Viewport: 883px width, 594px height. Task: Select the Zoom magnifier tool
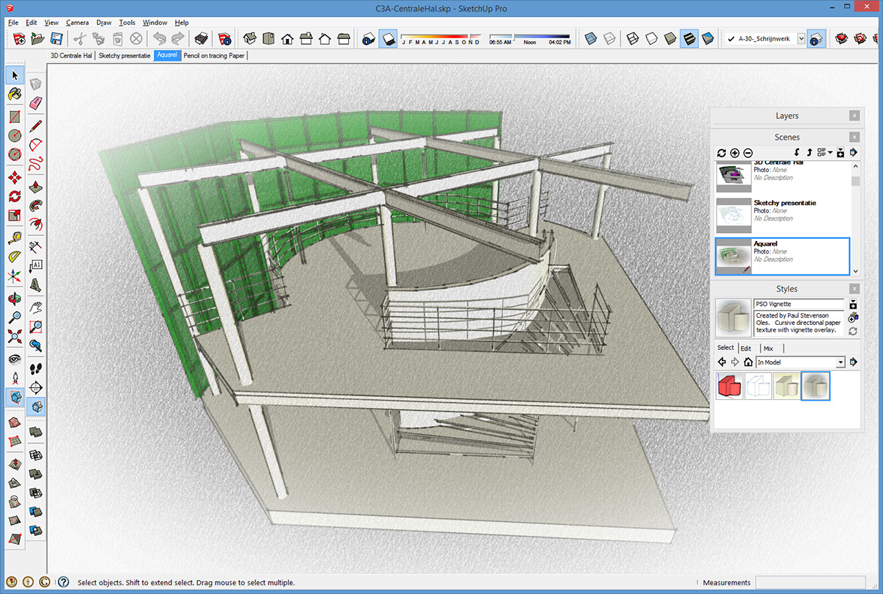15,318
